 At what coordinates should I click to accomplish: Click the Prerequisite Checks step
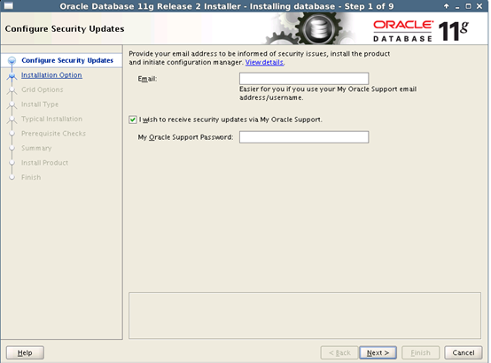click(x=53, y=134)
